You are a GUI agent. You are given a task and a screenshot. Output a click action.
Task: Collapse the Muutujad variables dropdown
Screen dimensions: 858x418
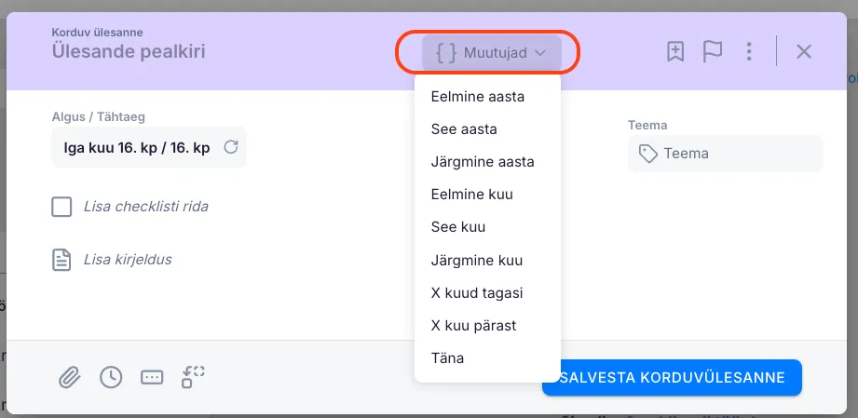point(491,53)
